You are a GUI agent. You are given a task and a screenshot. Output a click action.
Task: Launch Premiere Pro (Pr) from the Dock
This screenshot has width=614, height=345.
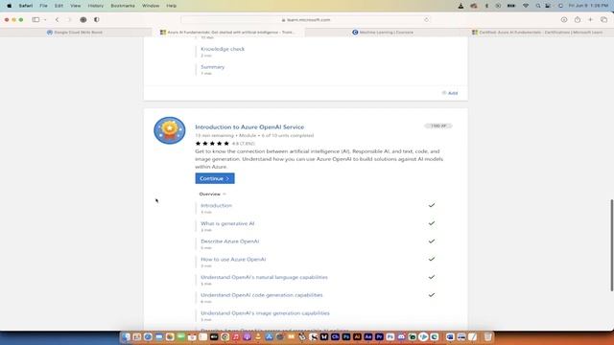(x=379, y=336)
